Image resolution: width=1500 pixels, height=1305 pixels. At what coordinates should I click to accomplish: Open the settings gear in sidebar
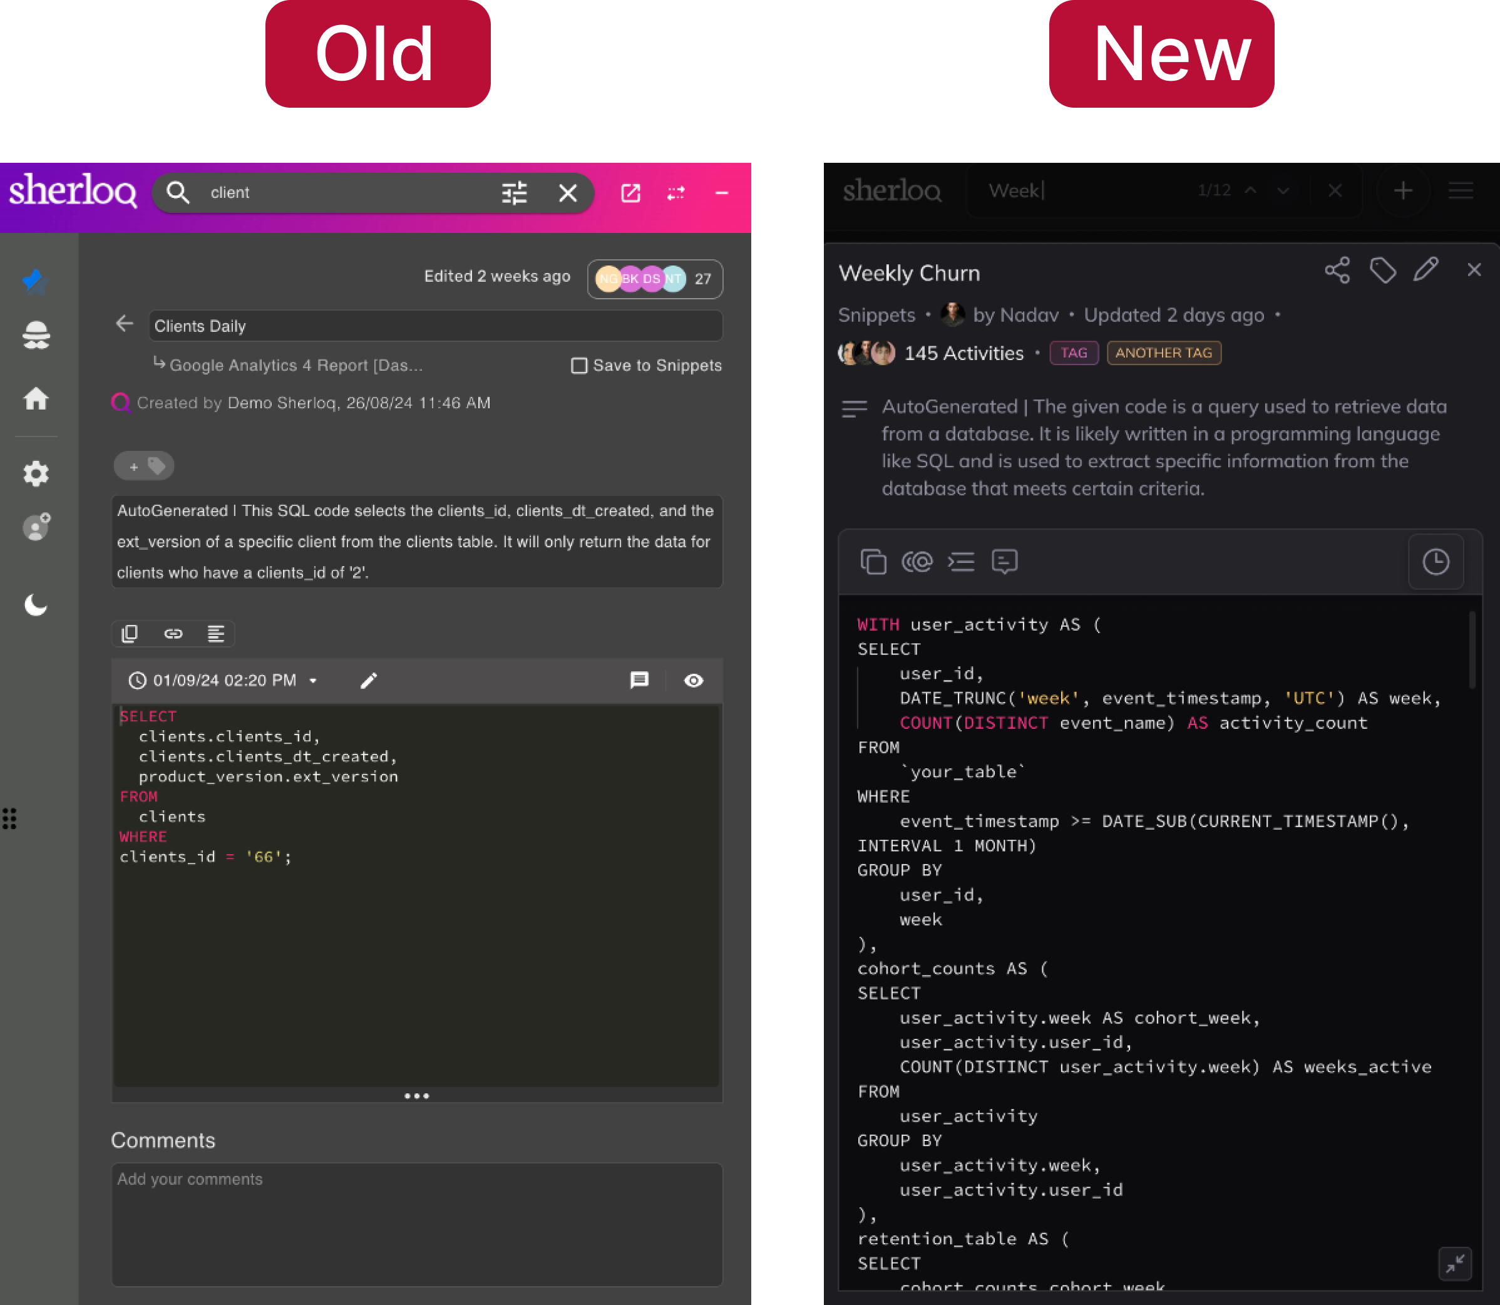click(x=36, y=474)
